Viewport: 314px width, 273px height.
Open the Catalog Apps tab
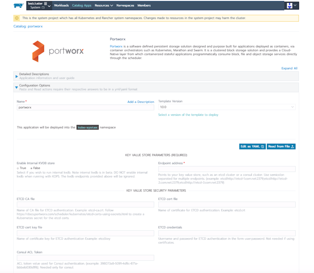pos(82,6)
